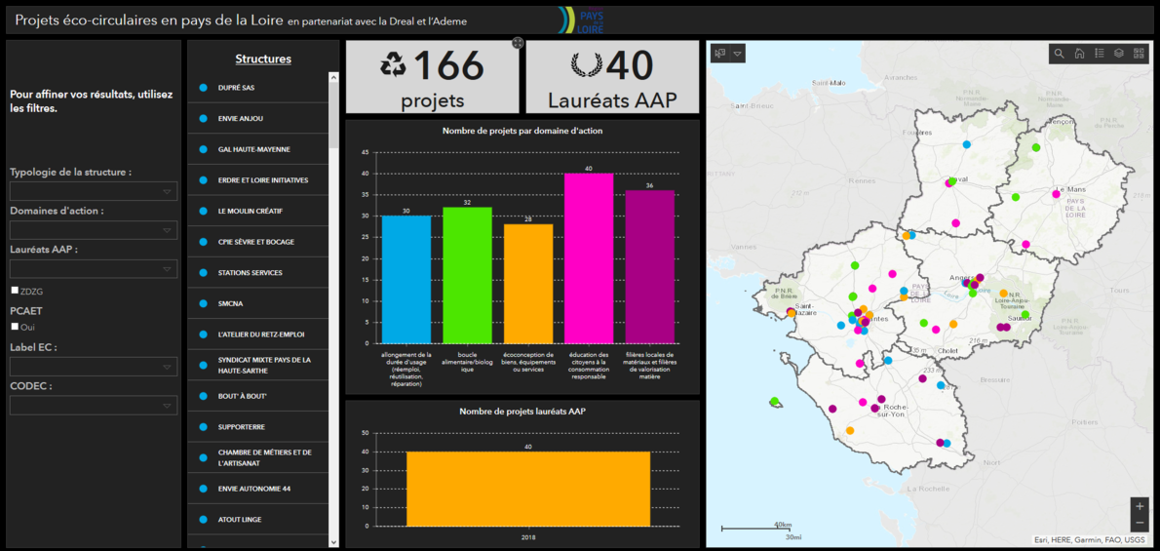Click the green boucle alimentaire bar
The height and width of the screenshot is (551, 1160).
click(x=468, y=275)
